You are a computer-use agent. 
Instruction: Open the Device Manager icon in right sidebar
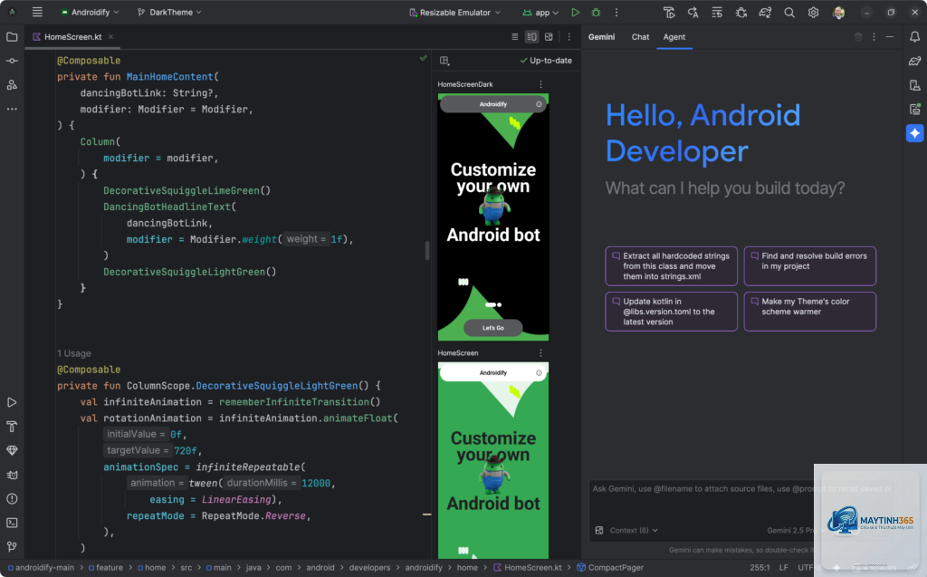coord(914,85)
